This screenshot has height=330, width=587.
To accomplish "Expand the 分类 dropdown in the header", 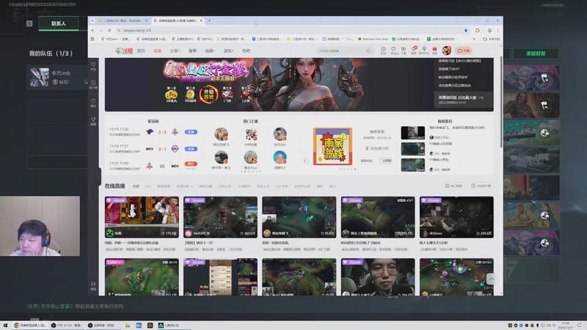I will [175, 51].
